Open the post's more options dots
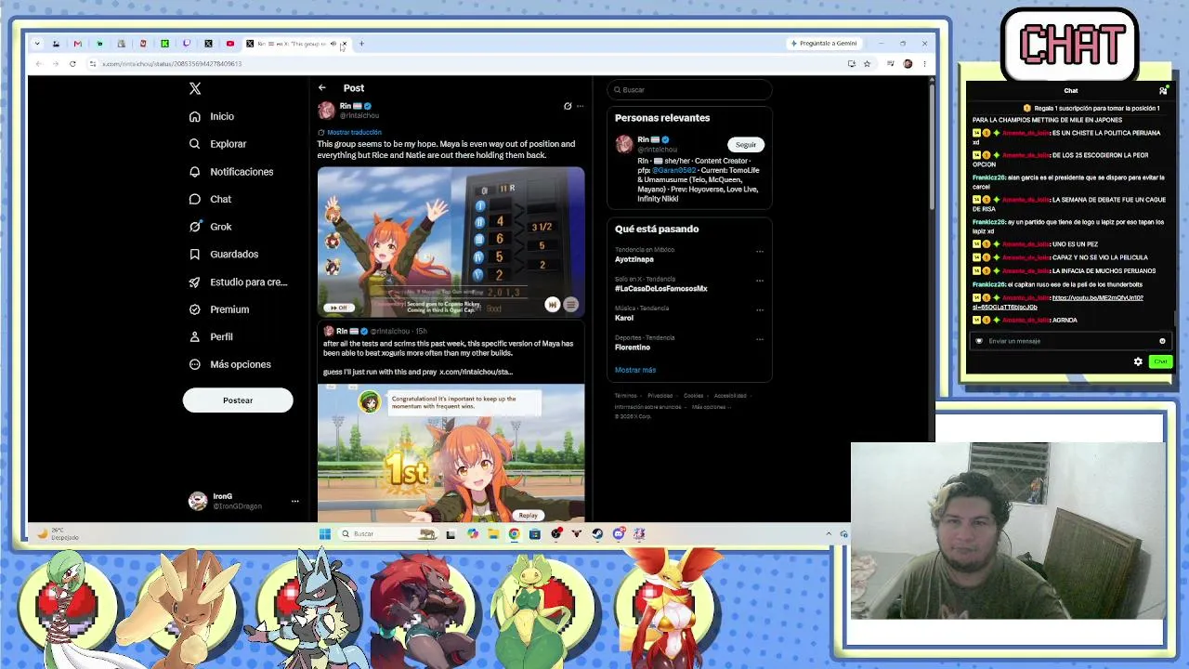Screen dimensions: 1189x669 tap(581, 106)
